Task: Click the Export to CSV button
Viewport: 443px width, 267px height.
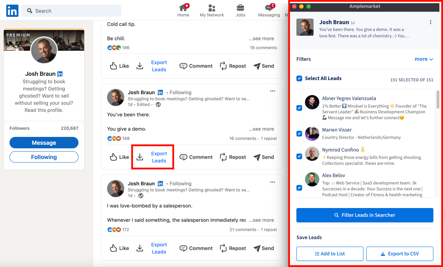Action: pyautogui.click(x=400, y=254)
